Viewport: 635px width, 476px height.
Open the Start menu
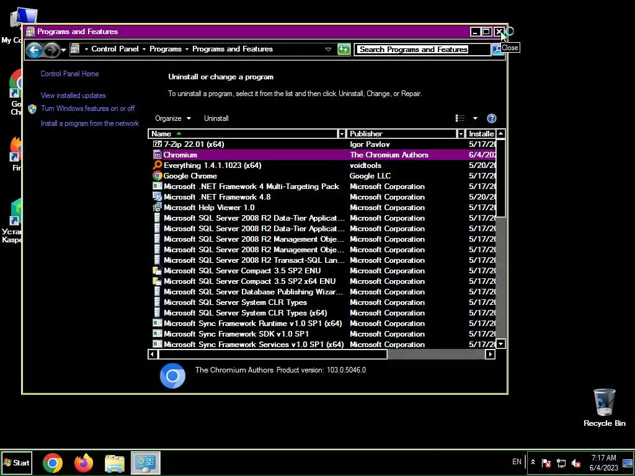16,462
